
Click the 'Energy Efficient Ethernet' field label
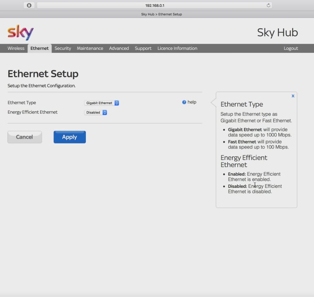click(33, 112)
